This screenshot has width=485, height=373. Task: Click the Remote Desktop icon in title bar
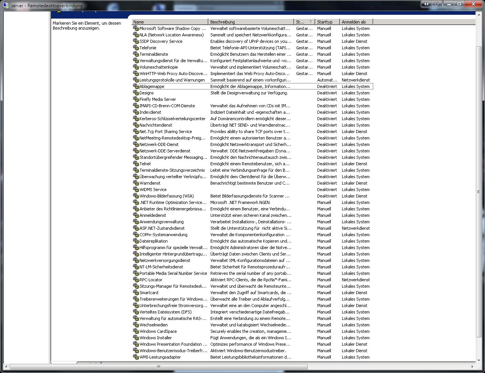(6, 5)
